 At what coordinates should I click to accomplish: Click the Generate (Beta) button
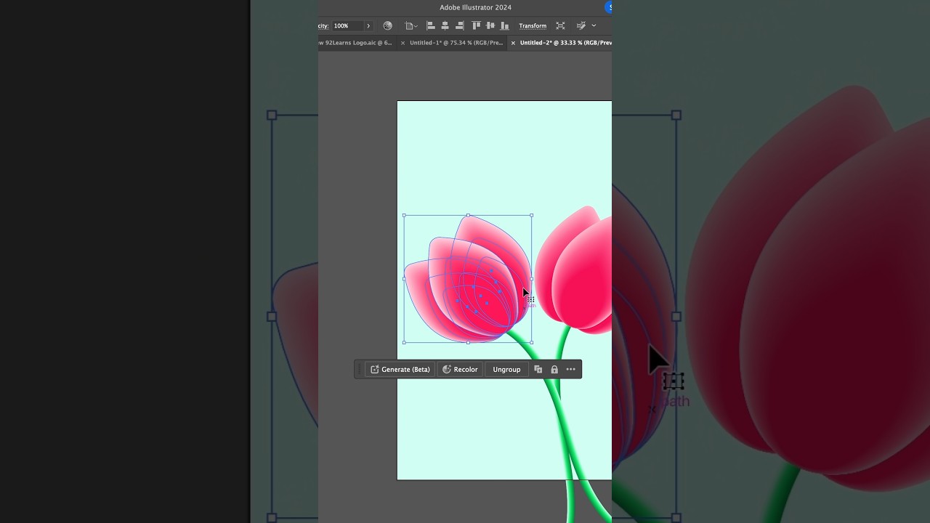pos(400,369)
